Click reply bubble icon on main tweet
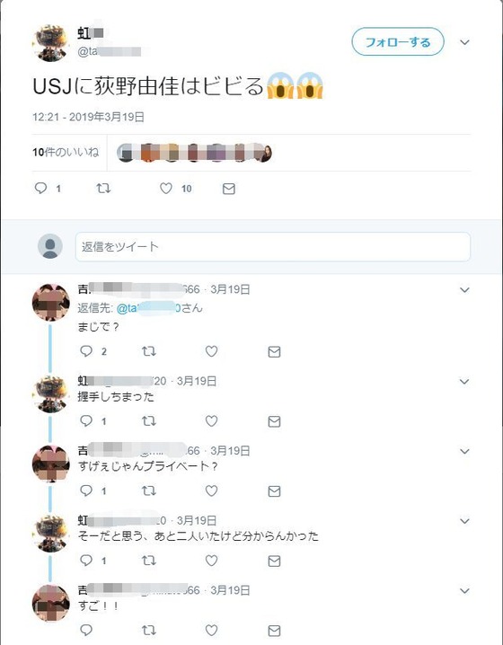Screen dimensions: 503x645 [40, 189]
